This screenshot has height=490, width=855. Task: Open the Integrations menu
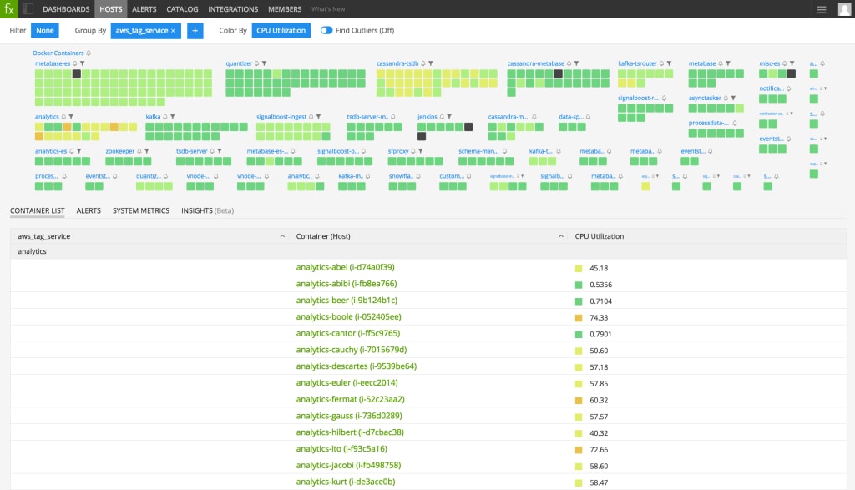233,9
